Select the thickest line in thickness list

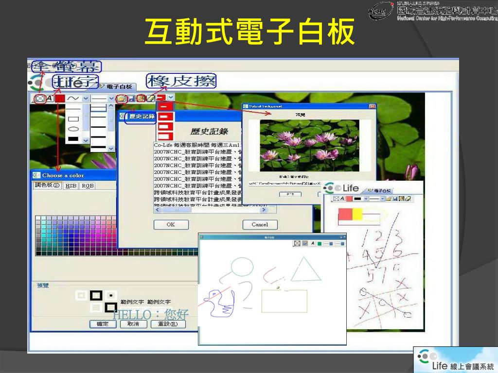[98, 147]
